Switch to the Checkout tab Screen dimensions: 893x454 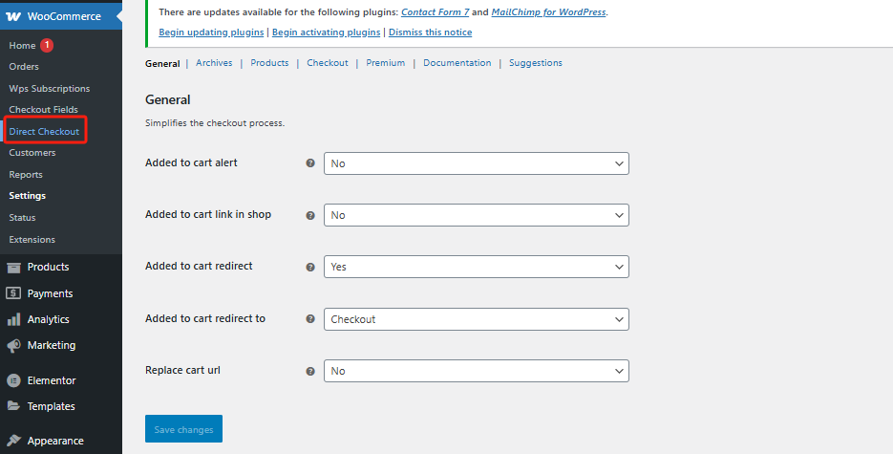point(327,63)
